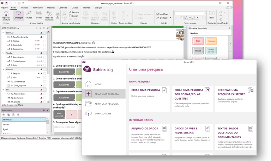Switch to the Formulários ribbon tab

coord(38,8)
